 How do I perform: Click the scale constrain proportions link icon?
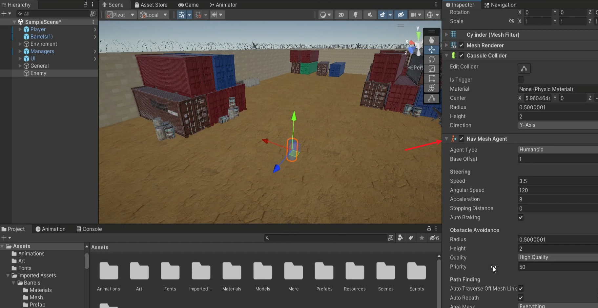pyautogui.click(x=512, y=21)
